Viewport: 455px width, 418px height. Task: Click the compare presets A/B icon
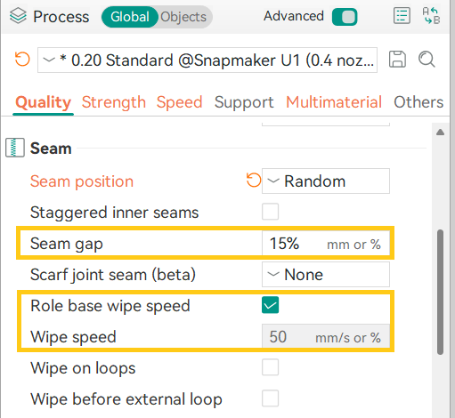431,16
